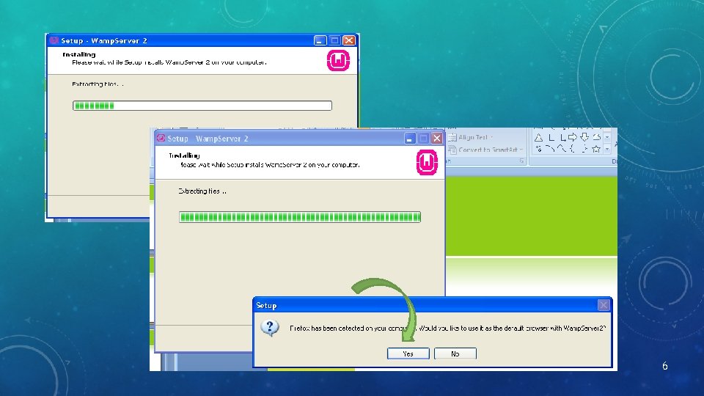Image resolution: width=704 pixels, height=396 pixels.
Task: Select the wavy freeform curve shape
Action: (x=562, y=147)
